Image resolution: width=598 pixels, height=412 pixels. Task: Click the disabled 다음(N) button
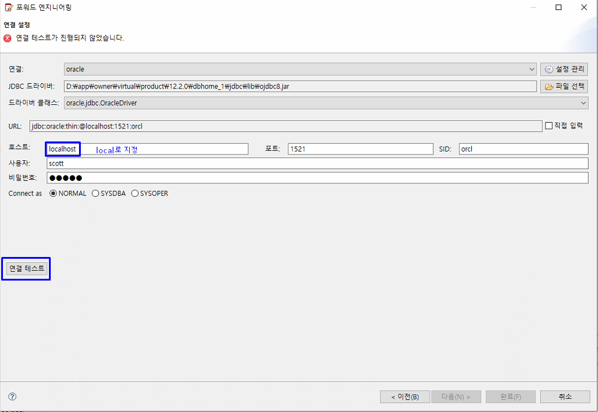click(x=456, y=397)
